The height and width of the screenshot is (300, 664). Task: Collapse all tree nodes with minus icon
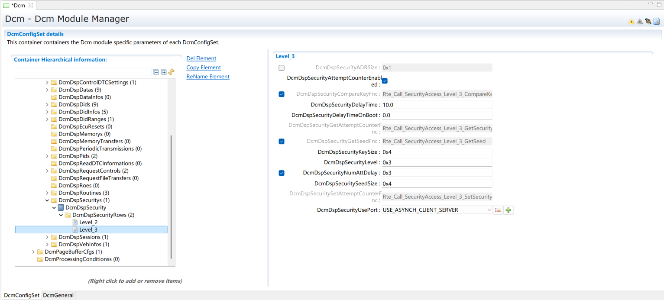(x=156, y=72)
